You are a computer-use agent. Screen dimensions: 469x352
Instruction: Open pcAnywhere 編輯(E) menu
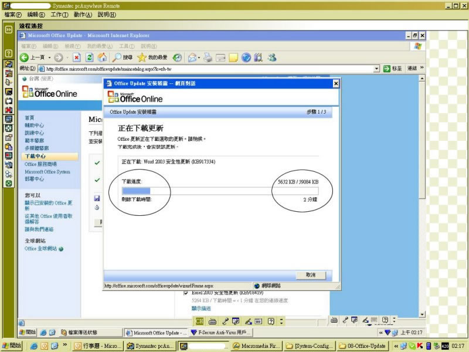click(36, 14)
